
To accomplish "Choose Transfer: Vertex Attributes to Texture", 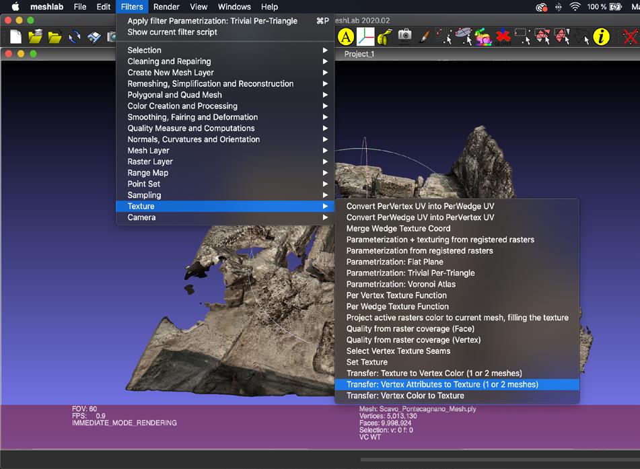I will [x=457, y=384].
